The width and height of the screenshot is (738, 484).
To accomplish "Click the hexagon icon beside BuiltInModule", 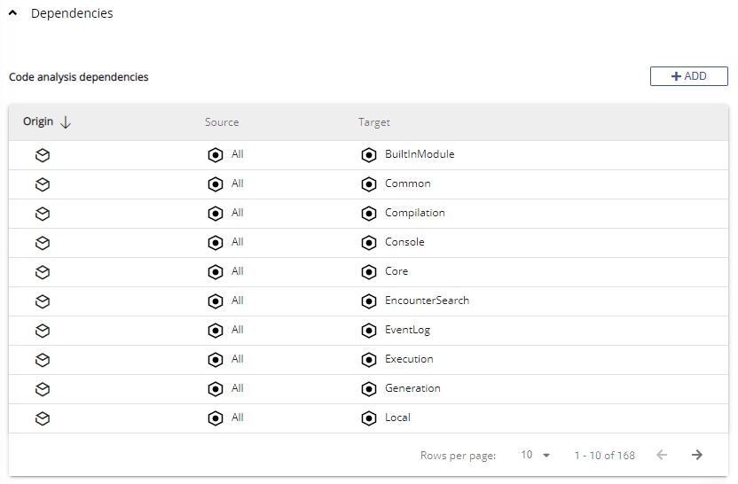I will pyautogui.click(x=369, y=155).
